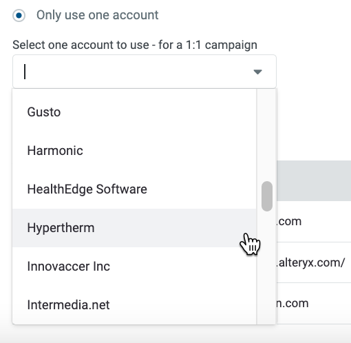Viewport: 351px width, 343px height.
Task: Click the gray table header behind the dropdown
Action: pyautogui.click(x=314, y=180)
